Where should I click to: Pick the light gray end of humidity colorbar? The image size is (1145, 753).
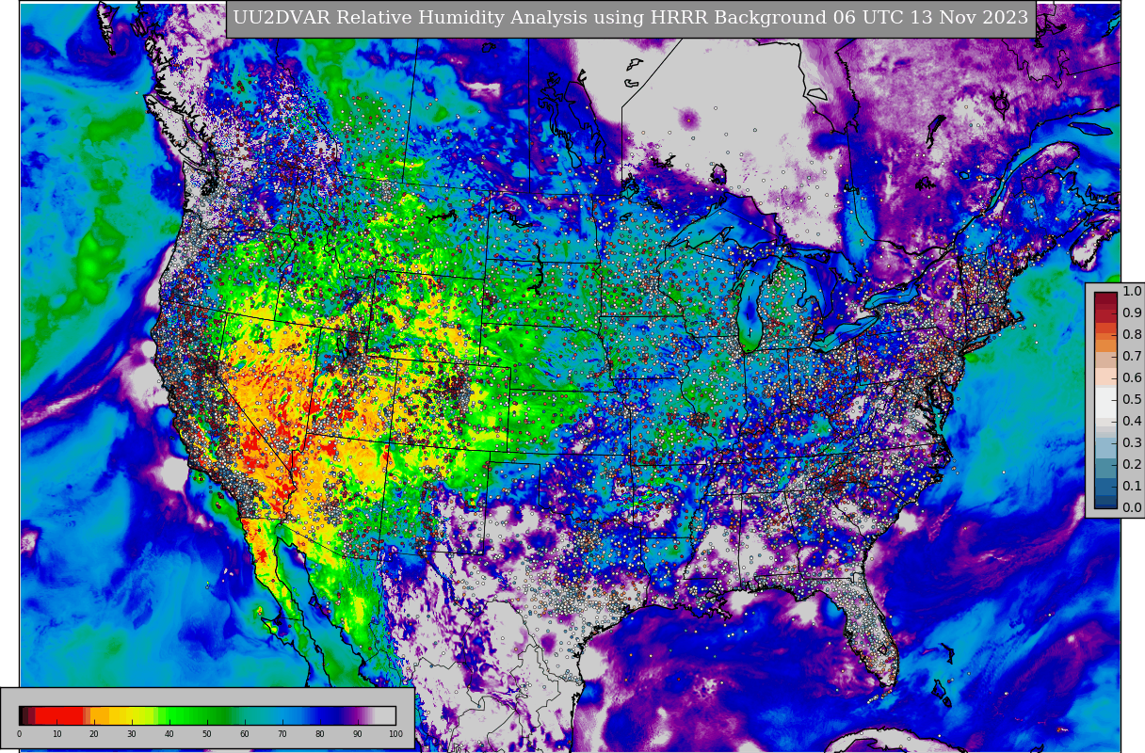click(x=385, y=715)
